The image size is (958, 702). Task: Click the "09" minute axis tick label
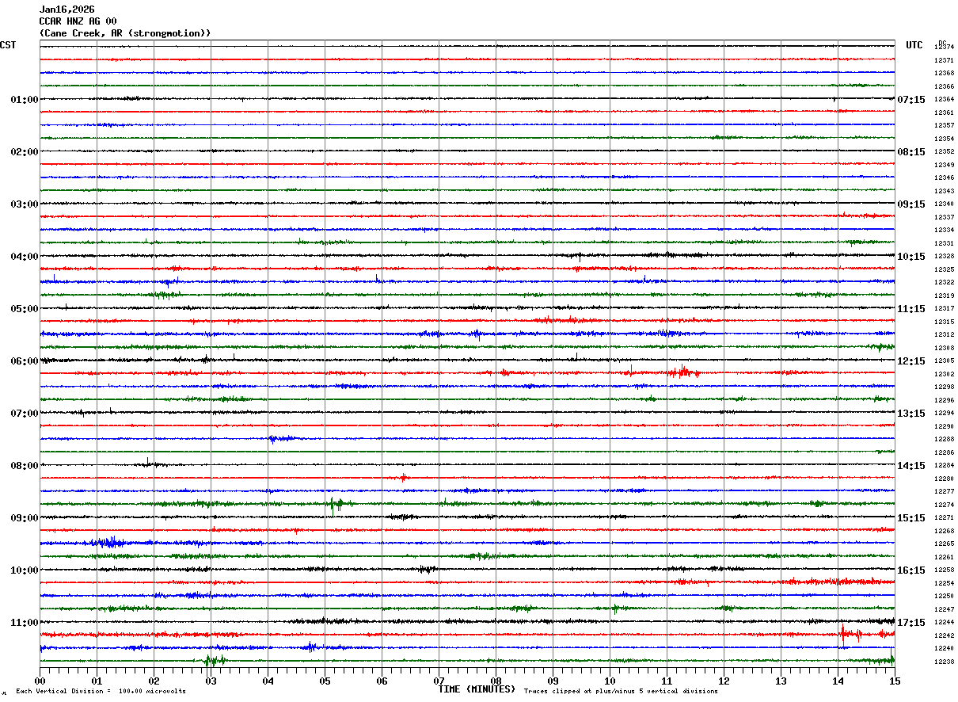[553, 681]
